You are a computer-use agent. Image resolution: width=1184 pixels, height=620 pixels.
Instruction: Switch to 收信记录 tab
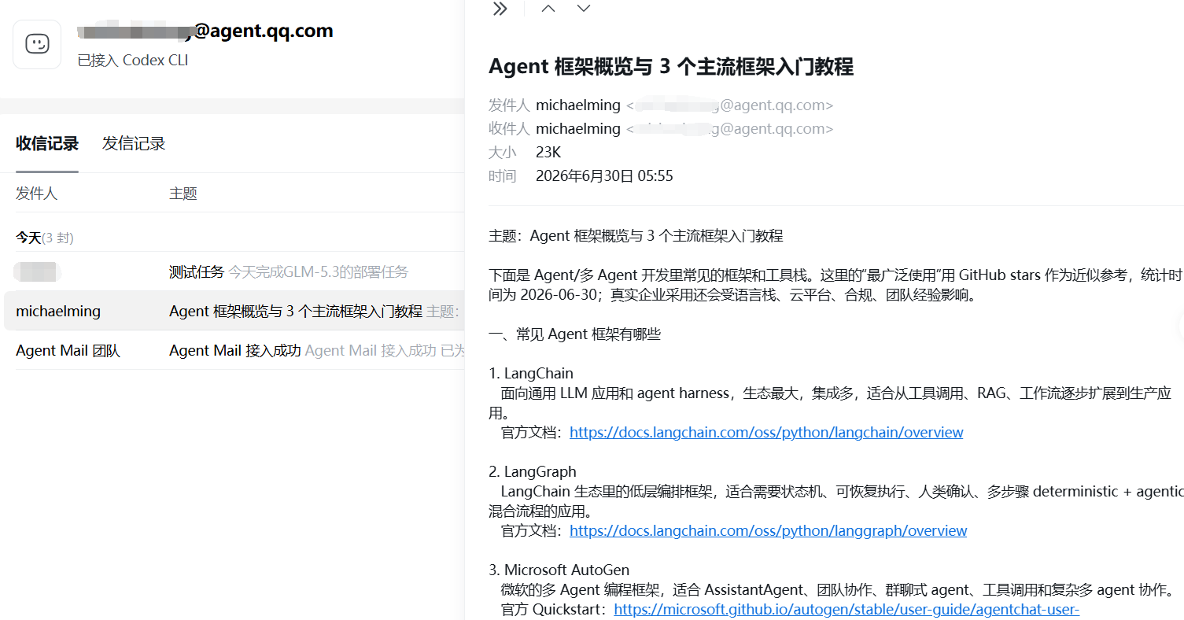click(47, 143)
